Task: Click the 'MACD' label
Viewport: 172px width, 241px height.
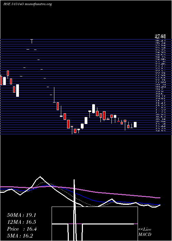Action: (x=145, y=234)
